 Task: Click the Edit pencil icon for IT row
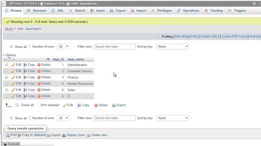pyautogui.click(x=13, y=96)
